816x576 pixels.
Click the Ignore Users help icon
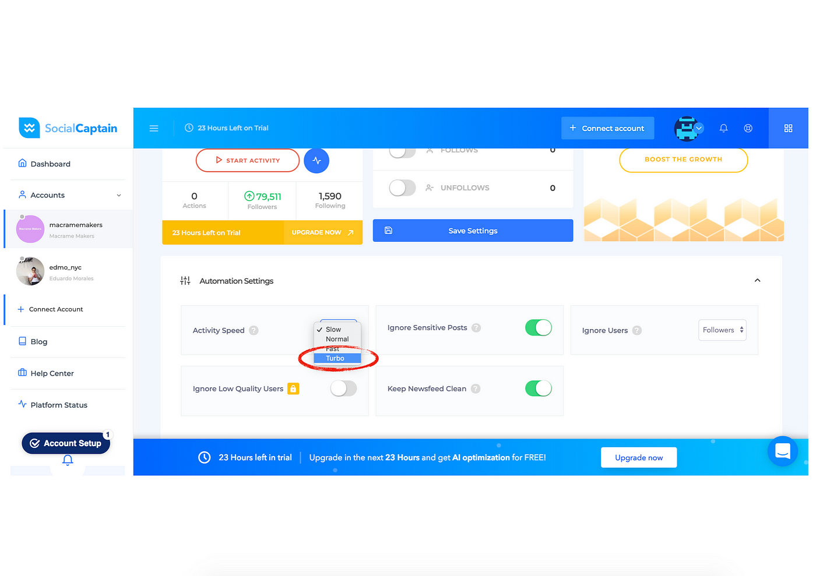(637, 330)
